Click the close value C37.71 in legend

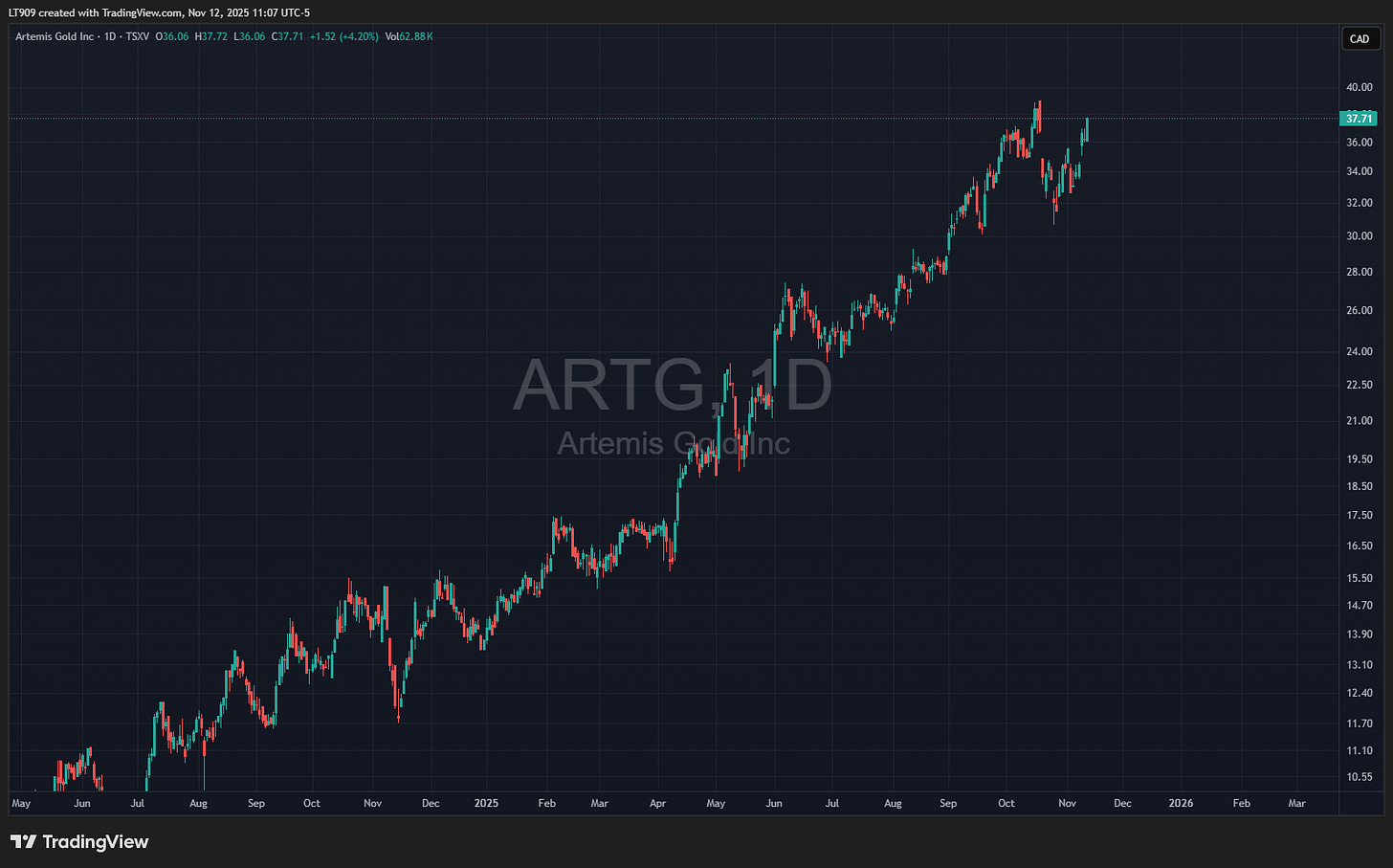(x=287, y=36)
